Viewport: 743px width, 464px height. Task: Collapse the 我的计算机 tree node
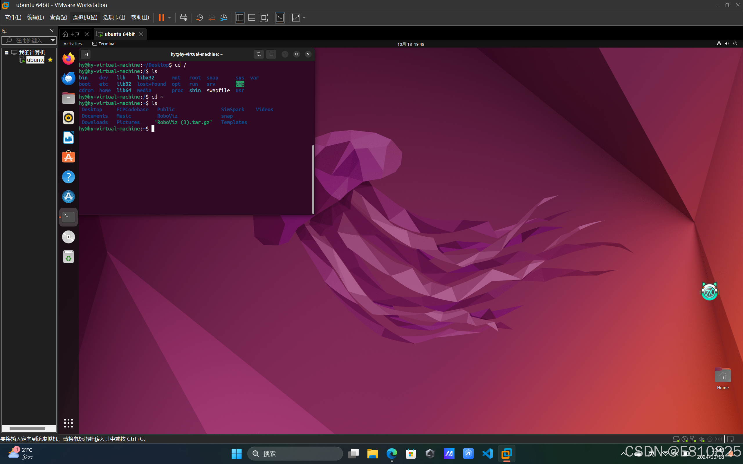point(6,52)
